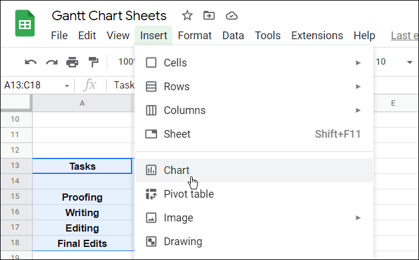The height and width of the screenshot is (260, 419).
Task: Activate the paint format tool
Action: click(x=93, y=62)
